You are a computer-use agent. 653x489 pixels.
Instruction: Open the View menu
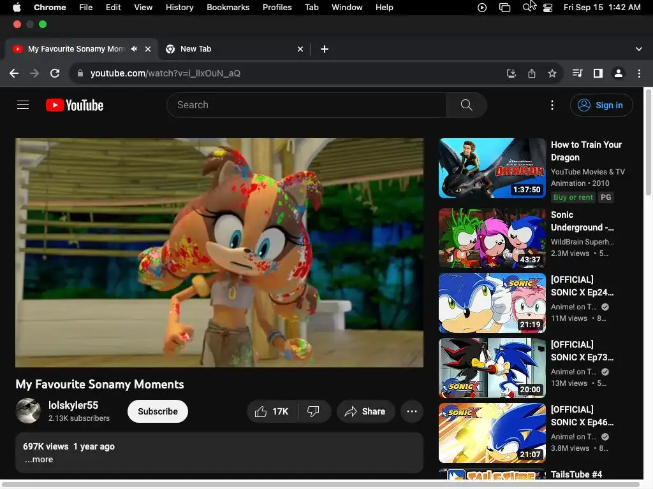click(143, 8)
